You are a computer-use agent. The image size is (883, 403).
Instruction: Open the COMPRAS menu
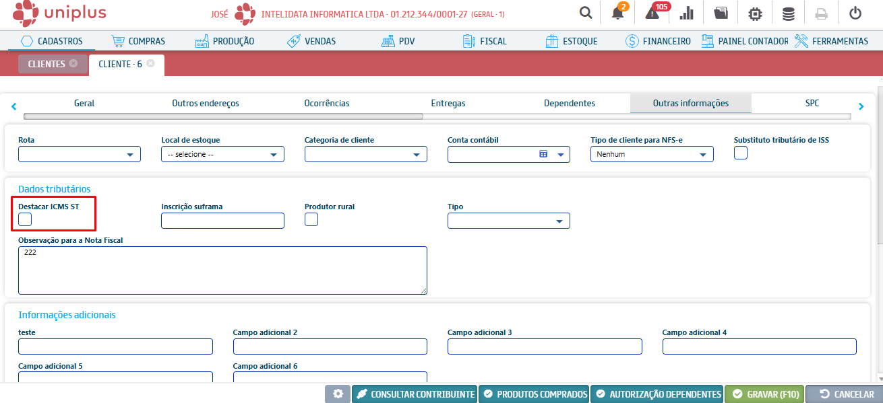(138, 41)
